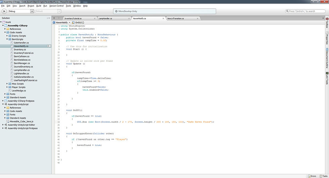Navigate back with the left arrow
This screenshot has width=329, height=178.
[x=54, y=18]
